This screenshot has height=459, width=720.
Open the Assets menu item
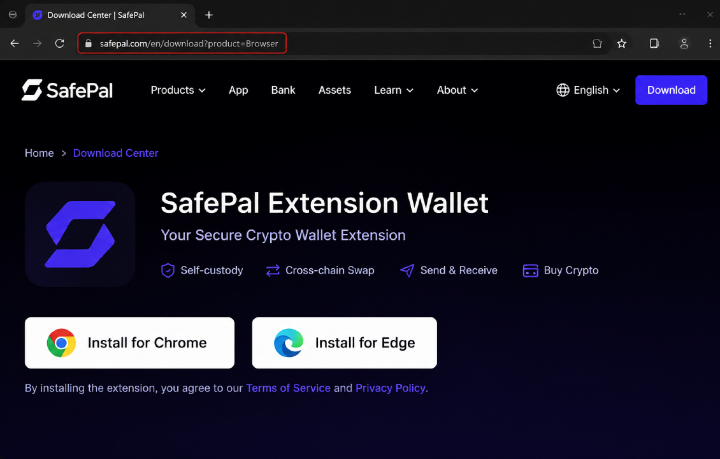pos(335,90)
